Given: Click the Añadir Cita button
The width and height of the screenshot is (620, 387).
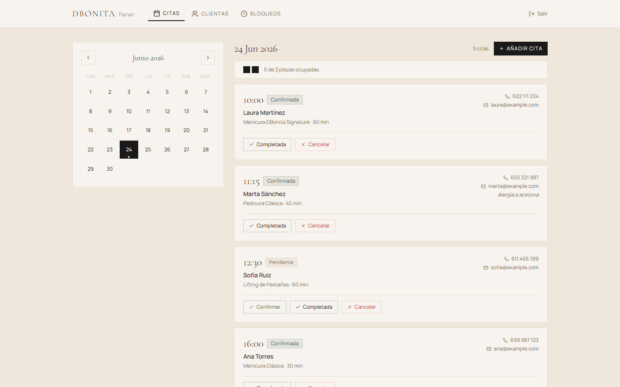Looking at the screenshot, I should 521,49.
